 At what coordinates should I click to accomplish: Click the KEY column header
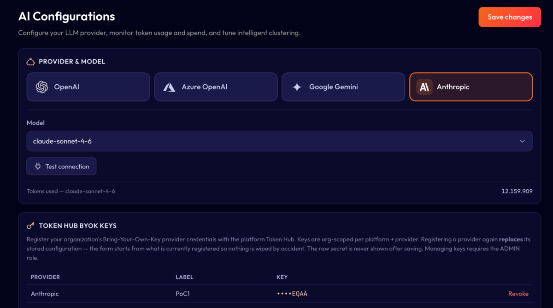282,277
